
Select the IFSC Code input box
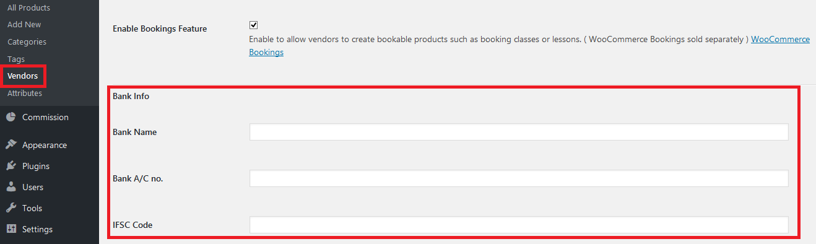(x=519, y=225)
